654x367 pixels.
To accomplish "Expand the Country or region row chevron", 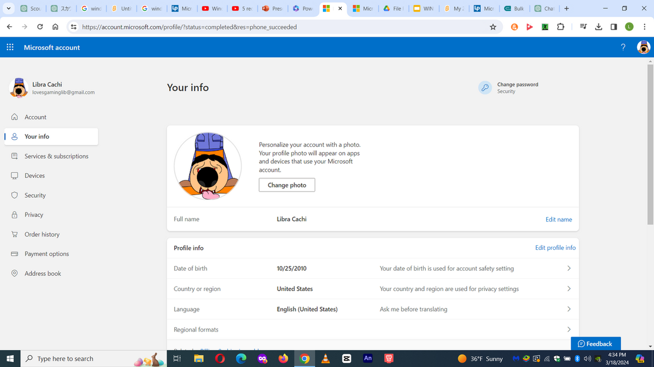I will (569, 289).
